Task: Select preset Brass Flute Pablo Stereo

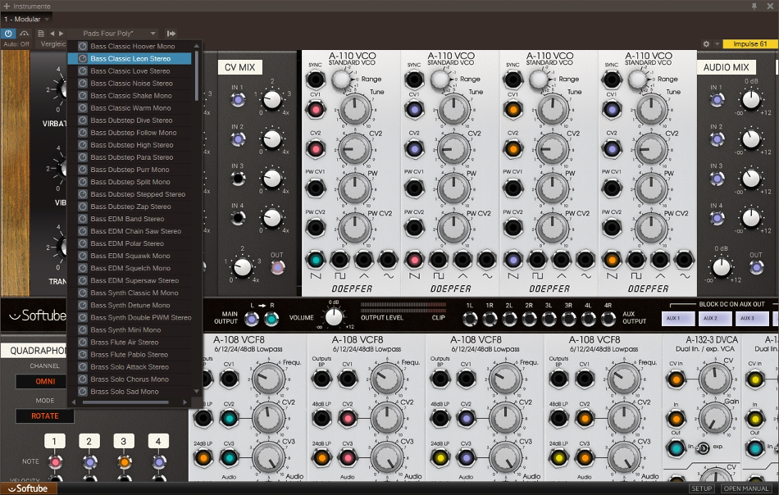Action: pyautogui.click(x=130, y=355)
